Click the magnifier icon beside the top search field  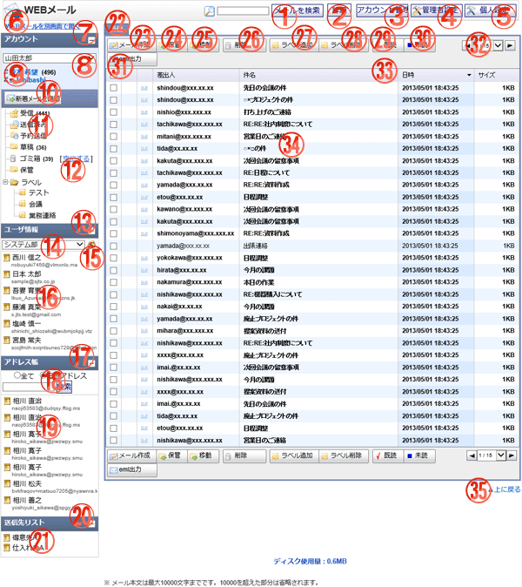tap(210, 10)
